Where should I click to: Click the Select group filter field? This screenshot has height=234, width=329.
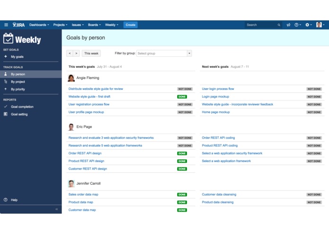pos(162,54)
